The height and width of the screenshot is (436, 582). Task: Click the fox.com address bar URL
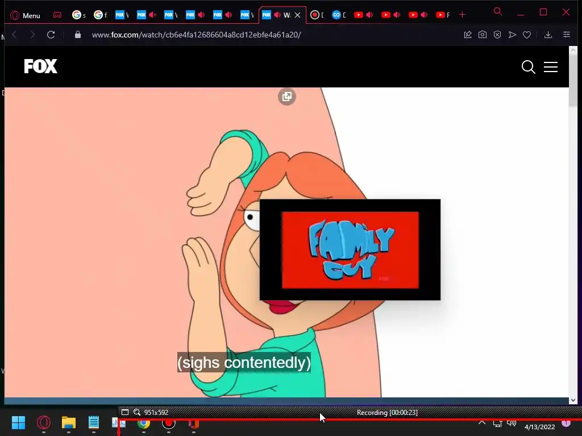(196, 35)
